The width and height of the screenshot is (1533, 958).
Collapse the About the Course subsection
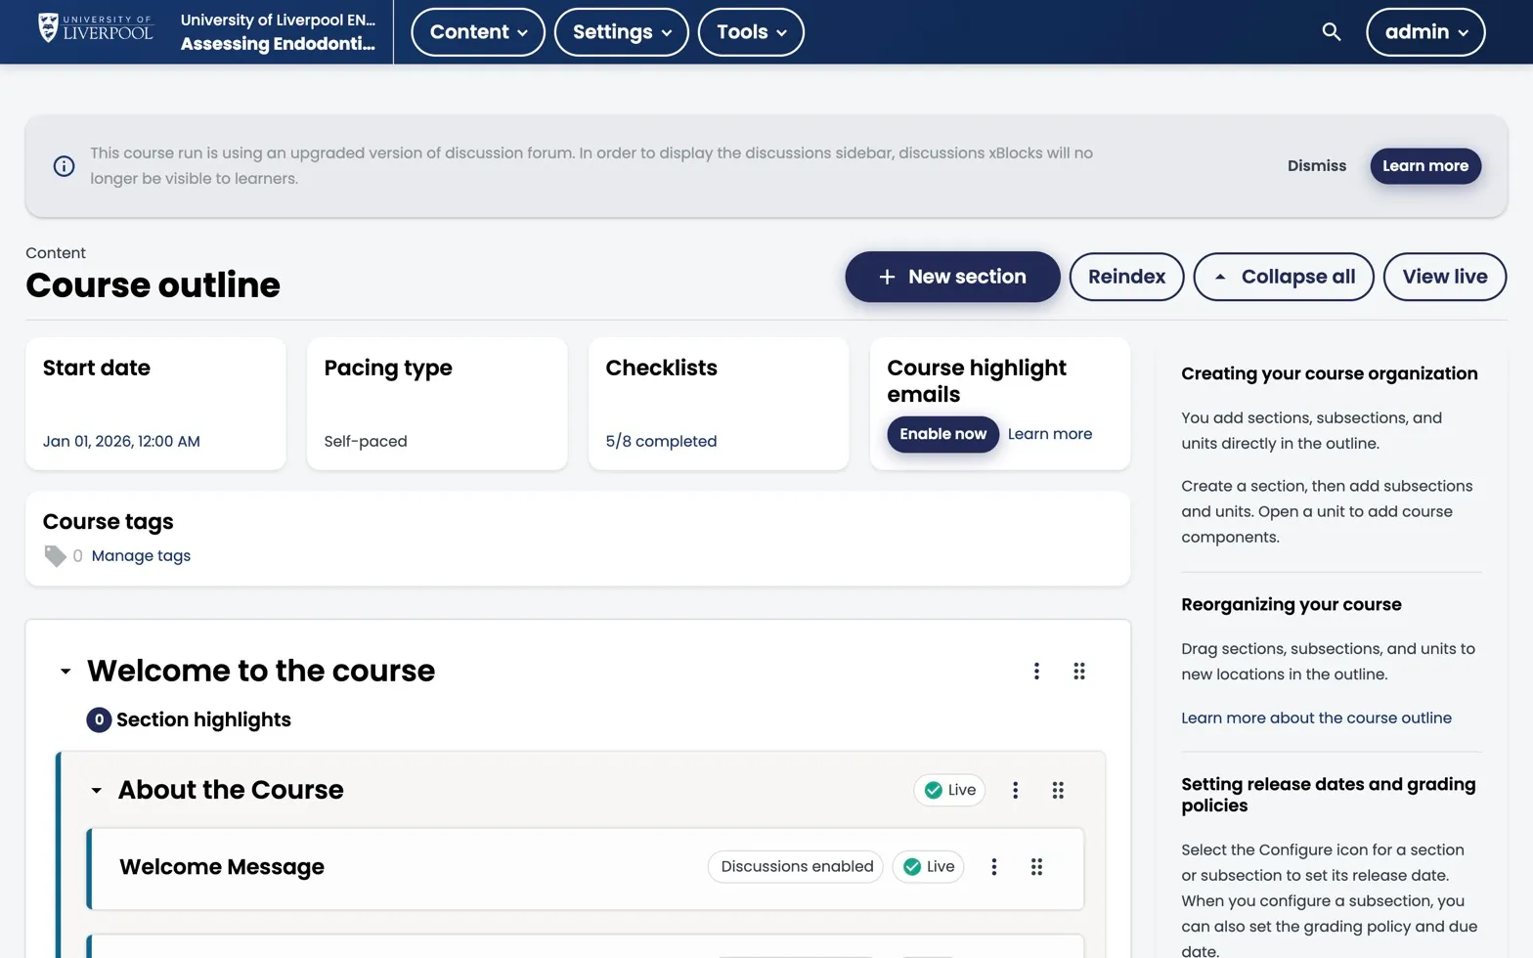[x=96, y=790]
